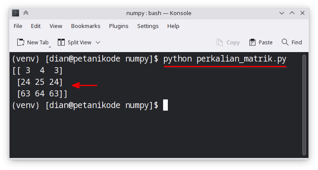This screenshot has height=170, width=318.
Task: Click the Copy icon in toolbar
Action: coord(220,42)
